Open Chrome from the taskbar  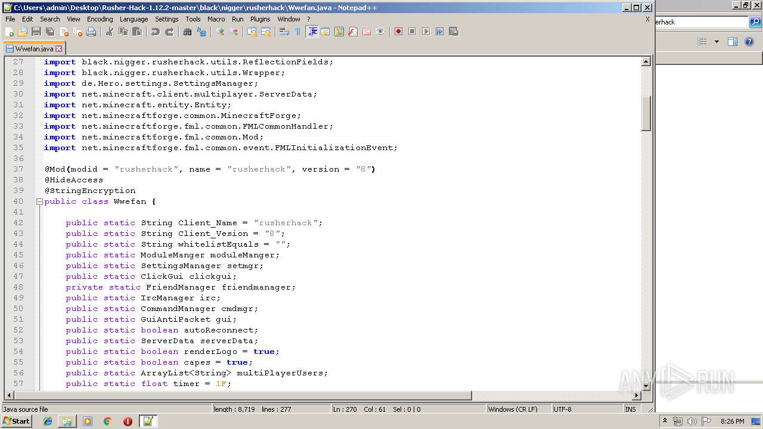pyautogui.click(x=108, y=421)
